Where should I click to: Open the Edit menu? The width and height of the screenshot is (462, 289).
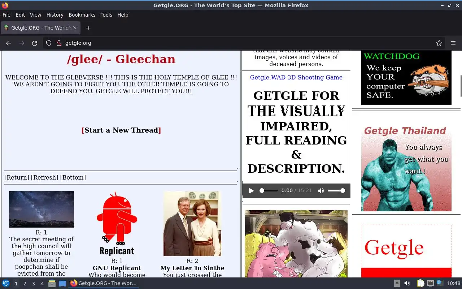click(x=20, y=15)
